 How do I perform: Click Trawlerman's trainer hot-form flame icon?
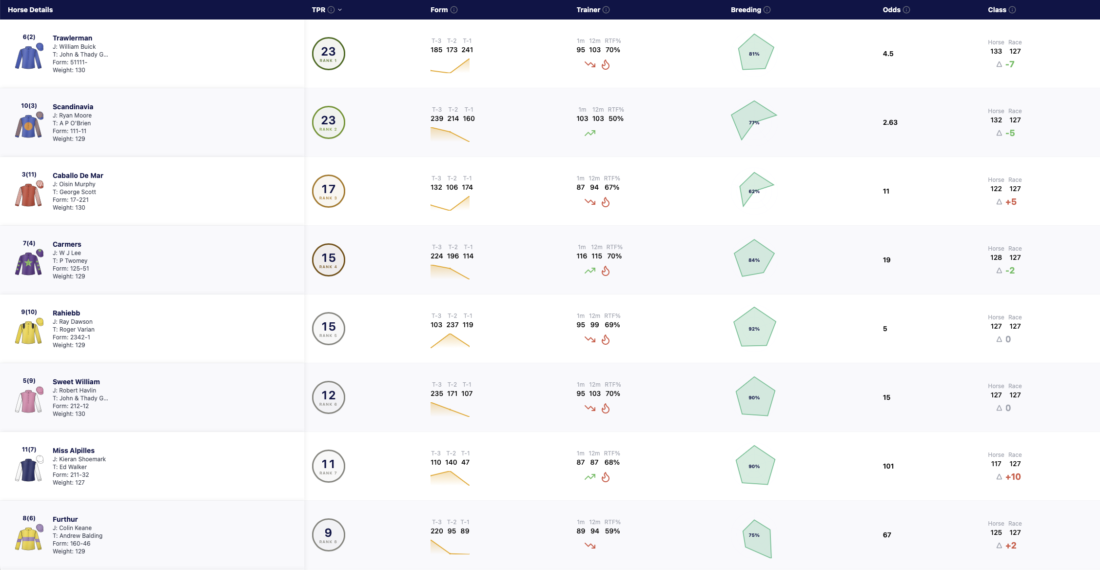[606, 64]
